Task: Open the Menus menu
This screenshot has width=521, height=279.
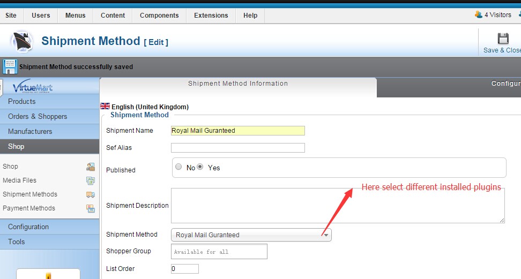Action: pyautogui.click(x=76, y=16)
